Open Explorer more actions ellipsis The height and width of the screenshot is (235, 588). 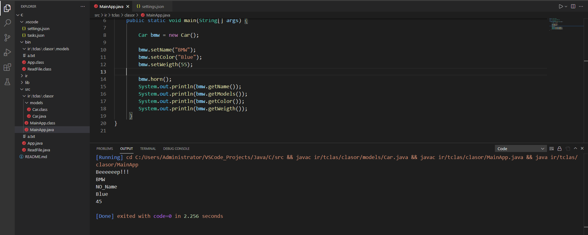[x=83, y=6]
